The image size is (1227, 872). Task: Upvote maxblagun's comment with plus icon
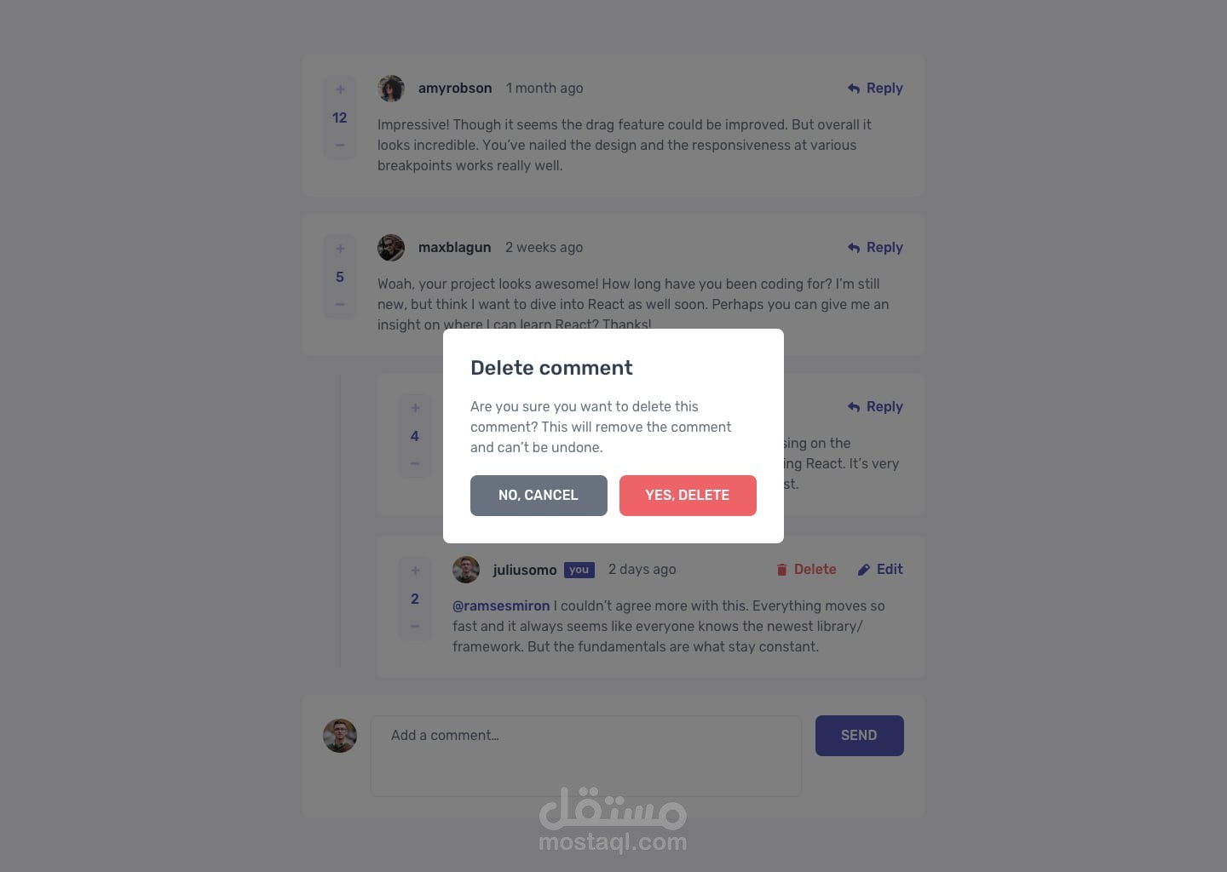[340, 249]
